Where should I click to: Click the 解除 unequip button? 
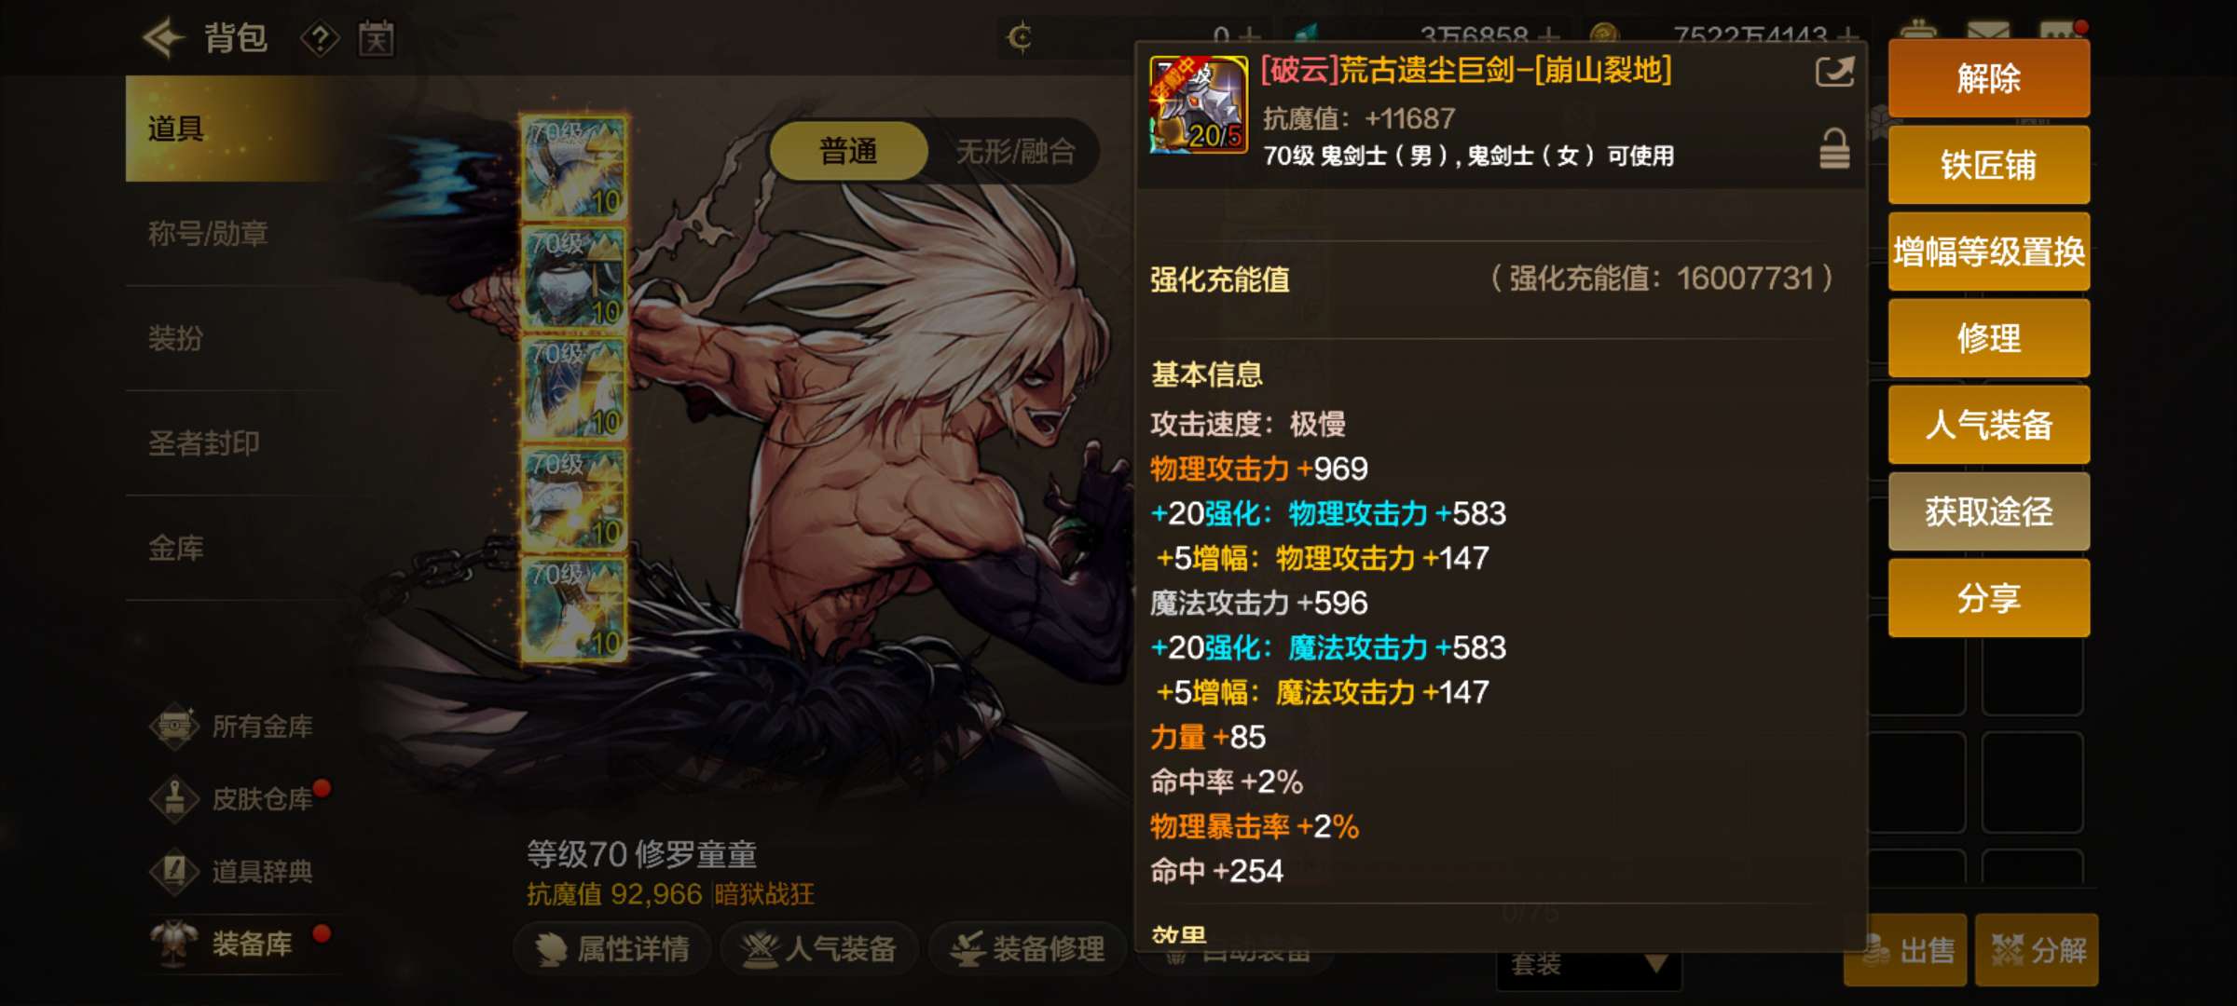click(1988, 78)
